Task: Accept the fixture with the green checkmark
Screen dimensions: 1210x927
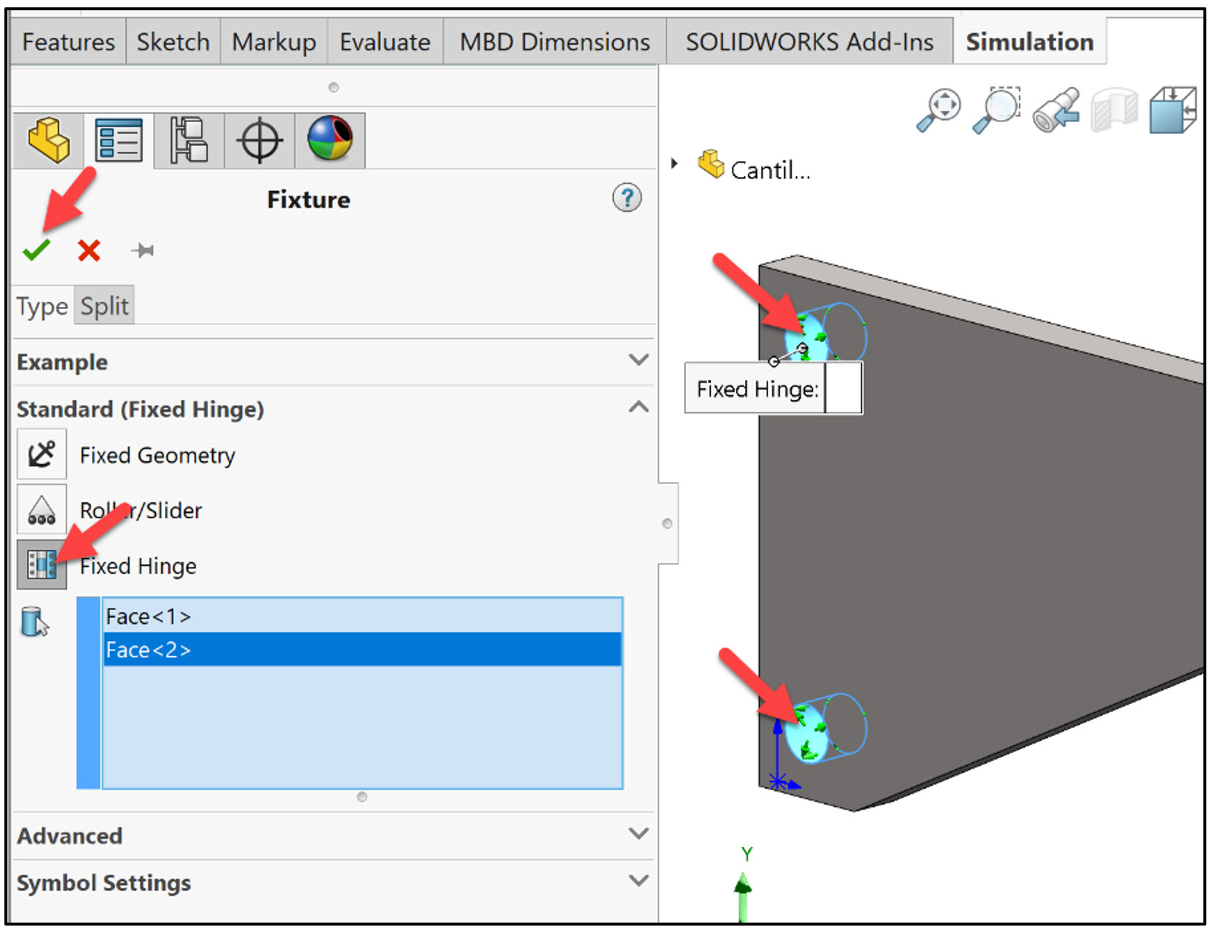Action: pos(36,249)
